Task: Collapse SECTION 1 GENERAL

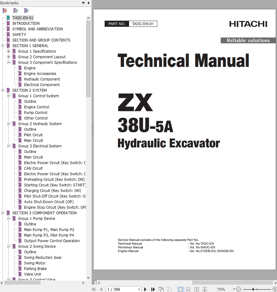Action: pos(2,46)
